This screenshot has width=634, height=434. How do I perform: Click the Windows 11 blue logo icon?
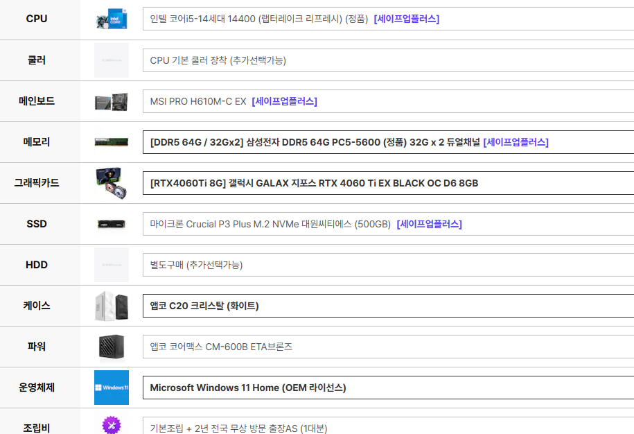pos(112,388)
